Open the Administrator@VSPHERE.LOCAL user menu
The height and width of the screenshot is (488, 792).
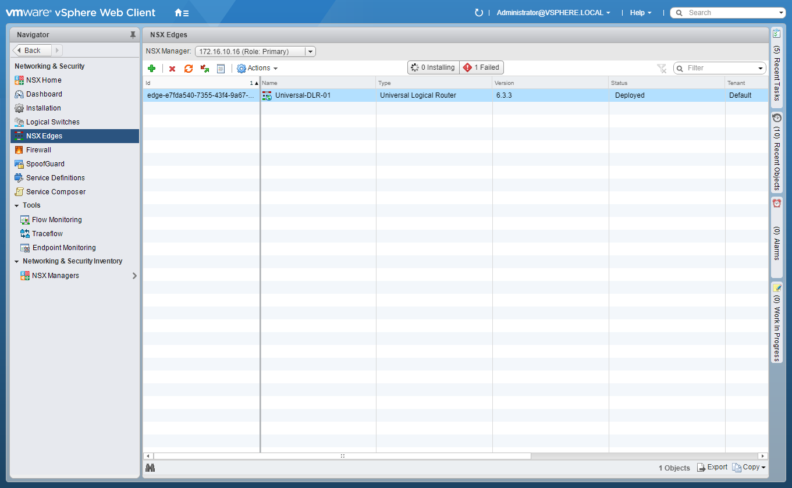pos(553,13)
